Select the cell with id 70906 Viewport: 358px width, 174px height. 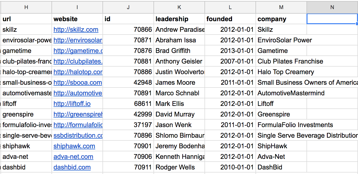tap(128, 157)
